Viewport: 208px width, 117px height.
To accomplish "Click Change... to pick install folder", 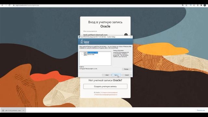I will pyautogui.click(x=127, y=69).
